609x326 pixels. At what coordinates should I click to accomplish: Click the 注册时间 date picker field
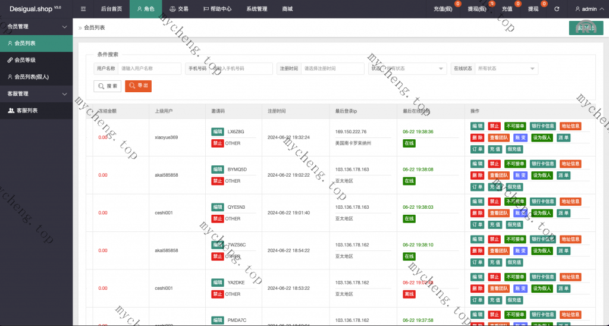(332, 68)
